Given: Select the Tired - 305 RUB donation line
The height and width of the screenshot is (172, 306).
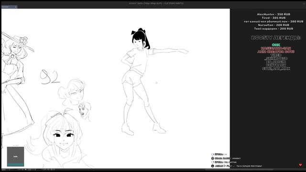Looking at the screenshot, I should click(273, 18).
